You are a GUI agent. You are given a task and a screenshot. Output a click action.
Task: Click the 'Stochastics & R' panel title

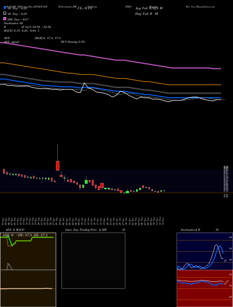click(190, 230)
